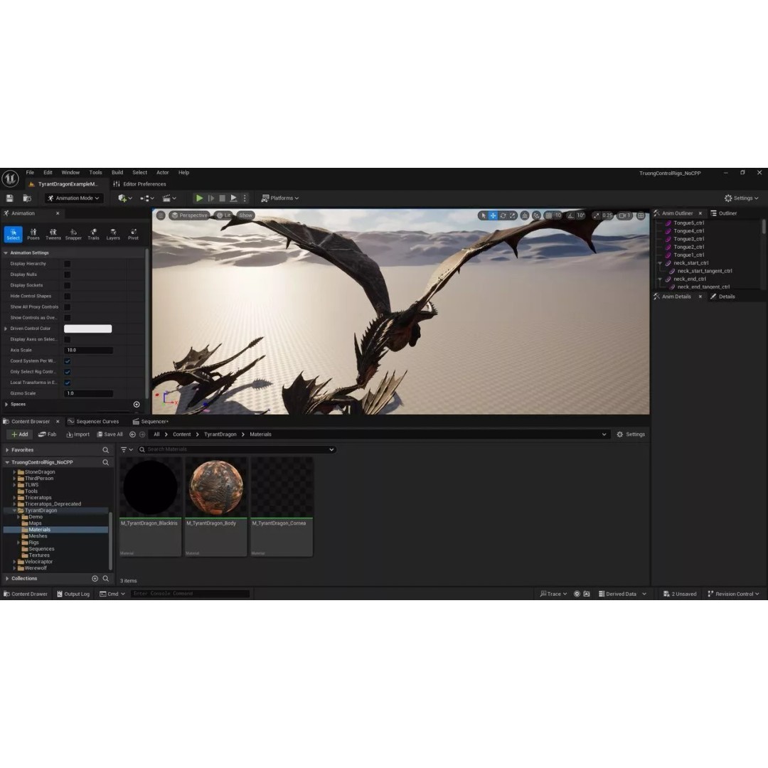Switch to the Sequencer Curves tab
The width and height of the screenshot is (768, 768).
pyautogui.click(x=94, y=422)
